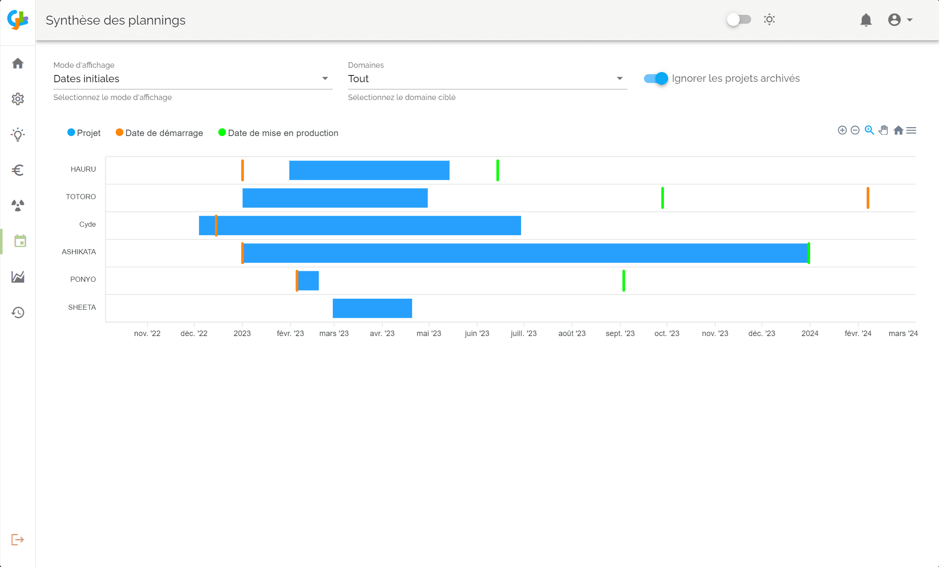Open notifications bell
Screen dimensions: 939x567
pos(866,20)
